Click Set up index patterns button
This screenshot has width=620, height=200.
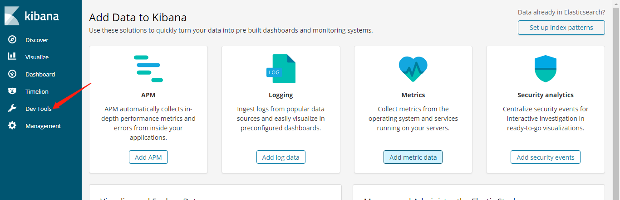pyautogui.click(x=561, y=28)
